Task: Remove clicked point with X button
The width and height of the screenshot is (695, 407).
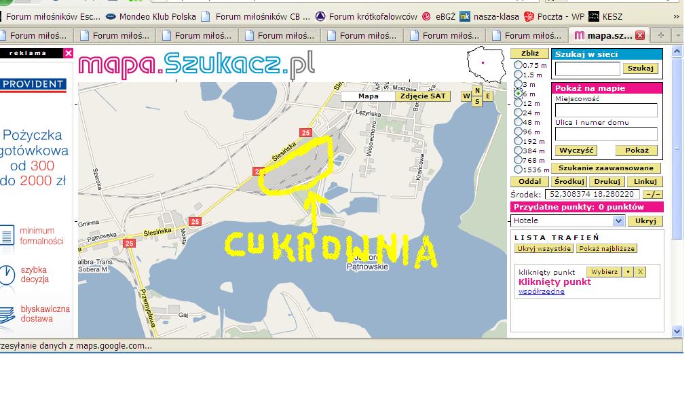Action: [x=640, y=272]
